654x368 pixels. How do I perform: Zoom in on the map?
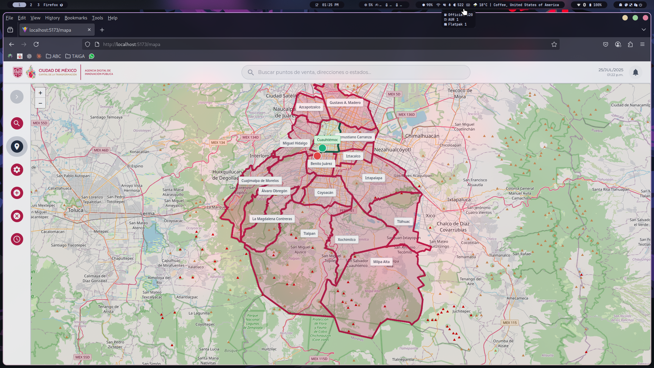(40, 93)
